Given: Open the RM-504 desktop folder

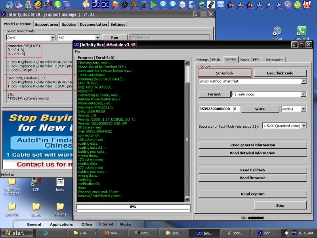Looking at the screenshot, I should 60,210.
